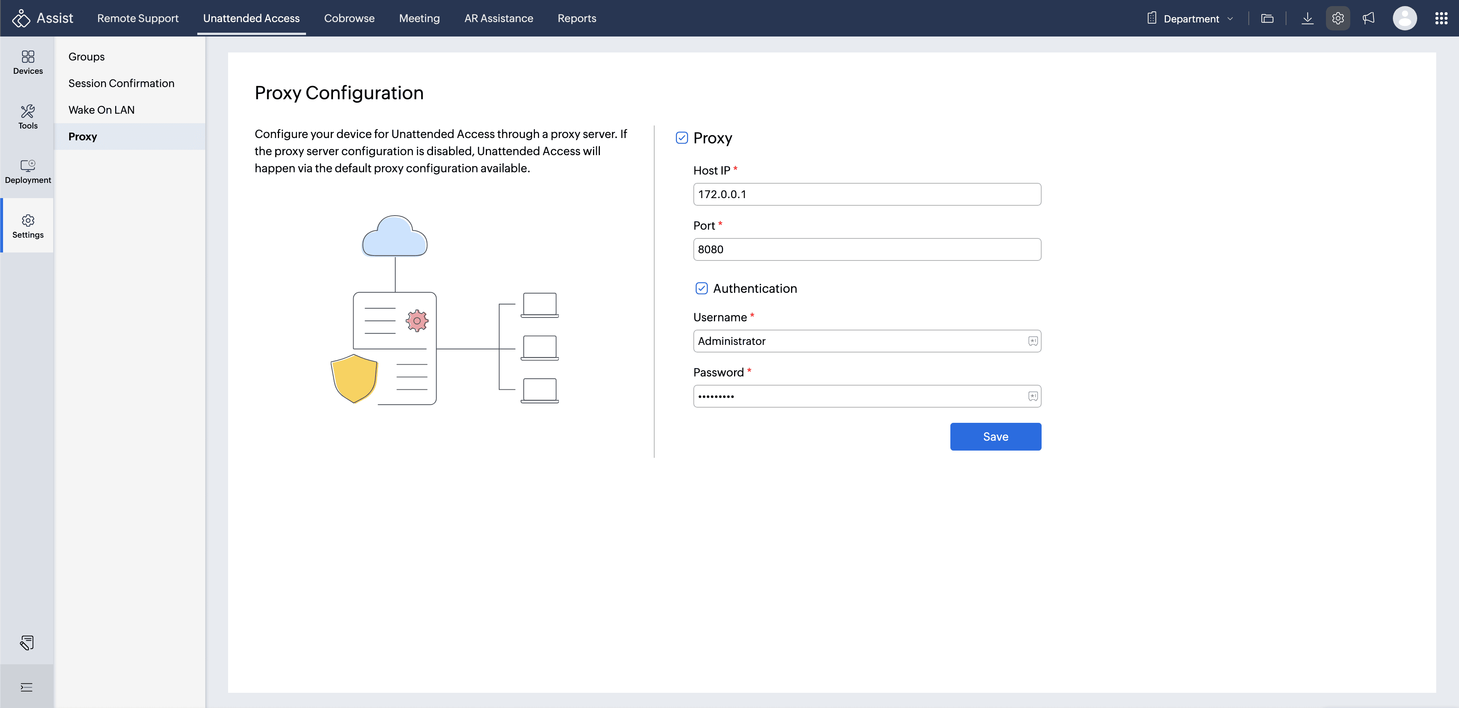
Task: Go to Deployment section
Action: click(x=28, y=171)
